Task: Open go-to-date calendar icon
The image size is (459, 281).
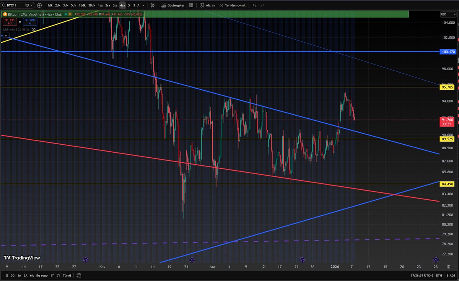Action: click(78, 275)
